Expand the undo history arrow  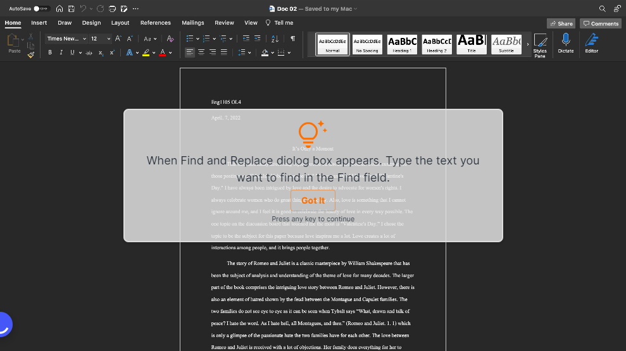pos(91,8)
